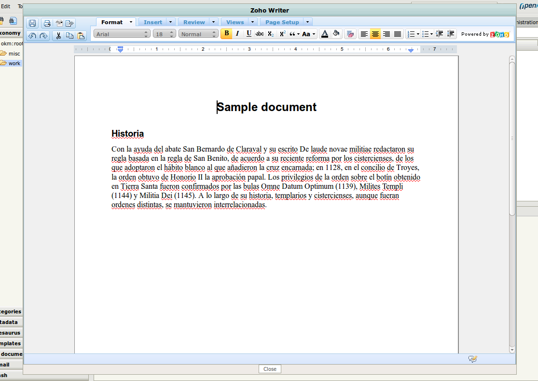The width and height of the screenshot is (538, 381).
Task: Expand the Page Setup tab dropdown arrow
Action: [307, 22]
